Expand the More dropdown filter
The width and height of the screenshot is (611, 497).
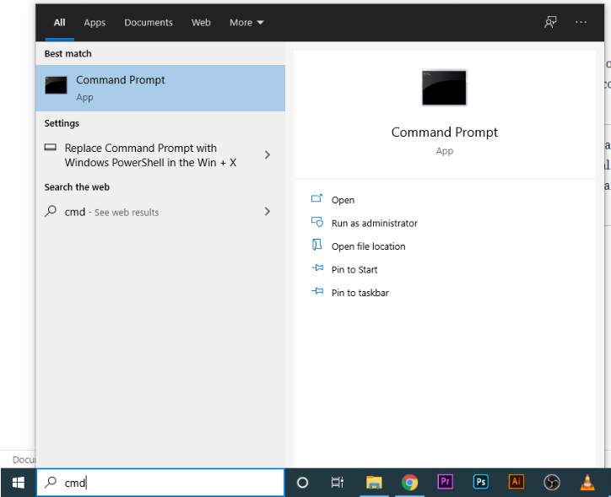[x=246, y=23]
